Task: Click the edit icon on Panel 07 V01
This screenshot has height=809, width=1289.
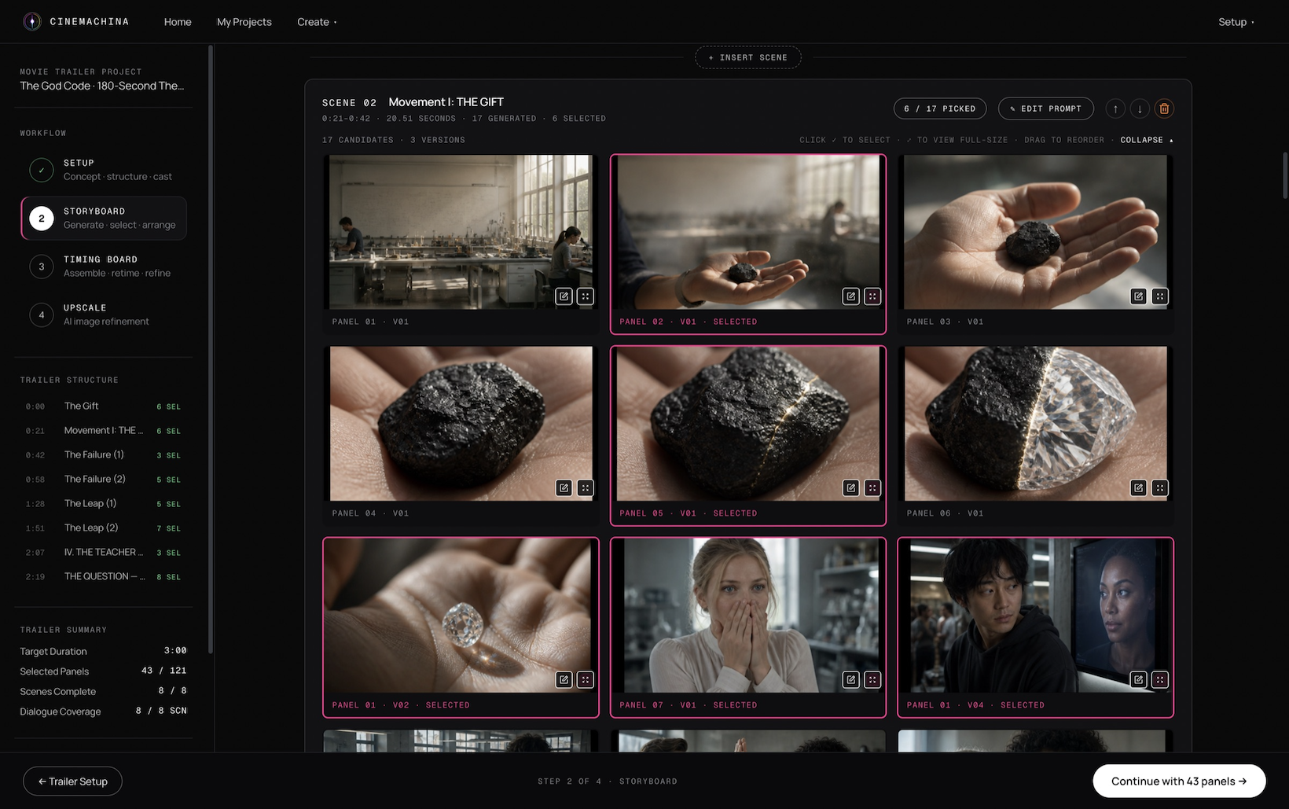Action: point(850,680)
